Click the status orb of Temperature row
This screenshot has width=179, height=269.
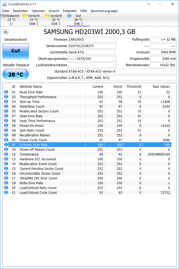click(6, 154)
